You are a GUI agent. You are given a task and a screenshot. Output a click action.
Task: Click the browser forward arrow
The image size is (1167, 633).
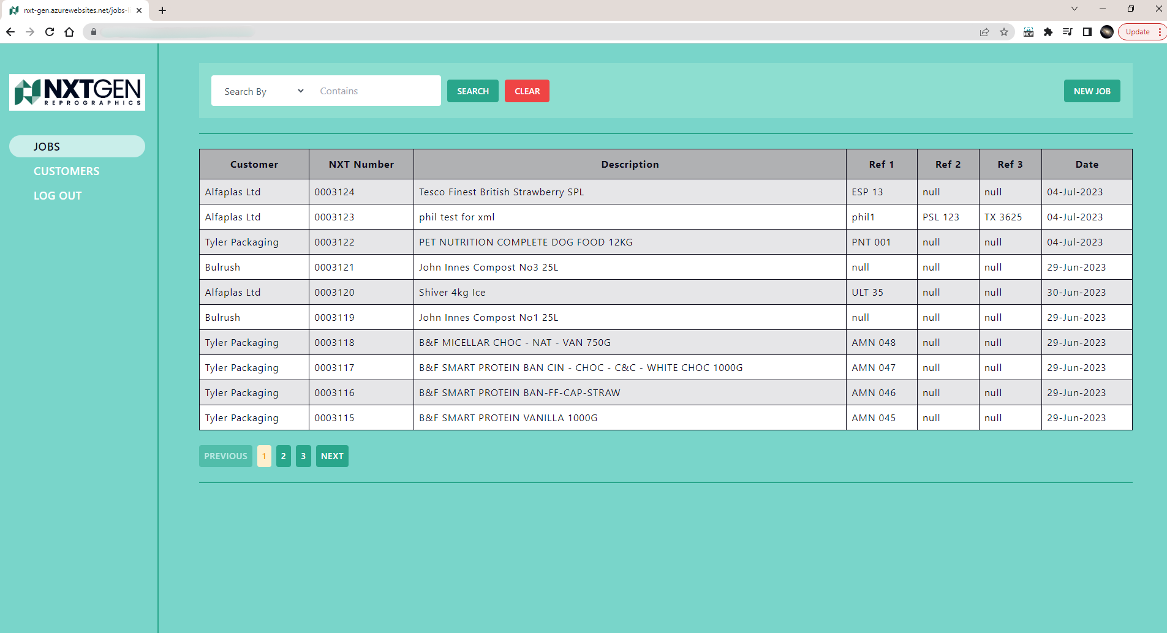coord(30,32)
